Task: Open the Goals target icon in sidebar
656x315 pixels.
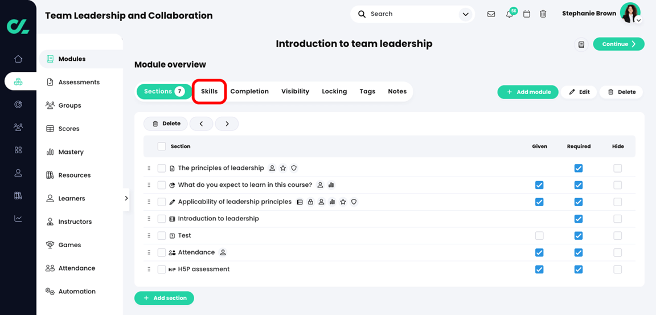Action: [18, 105]
